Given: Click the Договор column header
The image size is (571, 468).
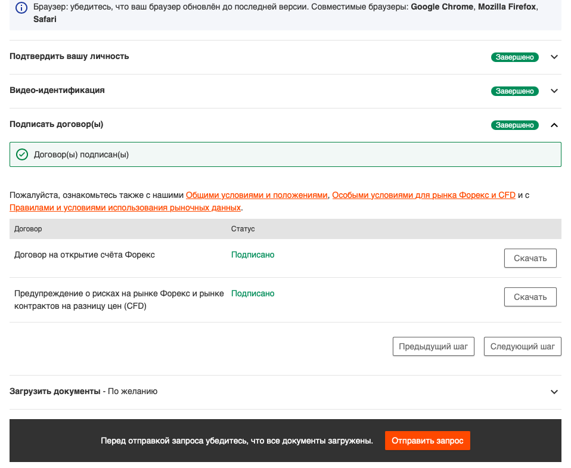Looking at the screenshot, I should 28,229.
